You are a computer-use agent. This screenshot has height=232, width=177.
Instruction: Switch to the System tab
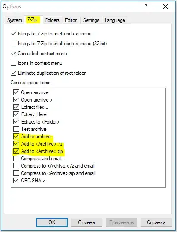pyautogui.click(x=14, y=20)
